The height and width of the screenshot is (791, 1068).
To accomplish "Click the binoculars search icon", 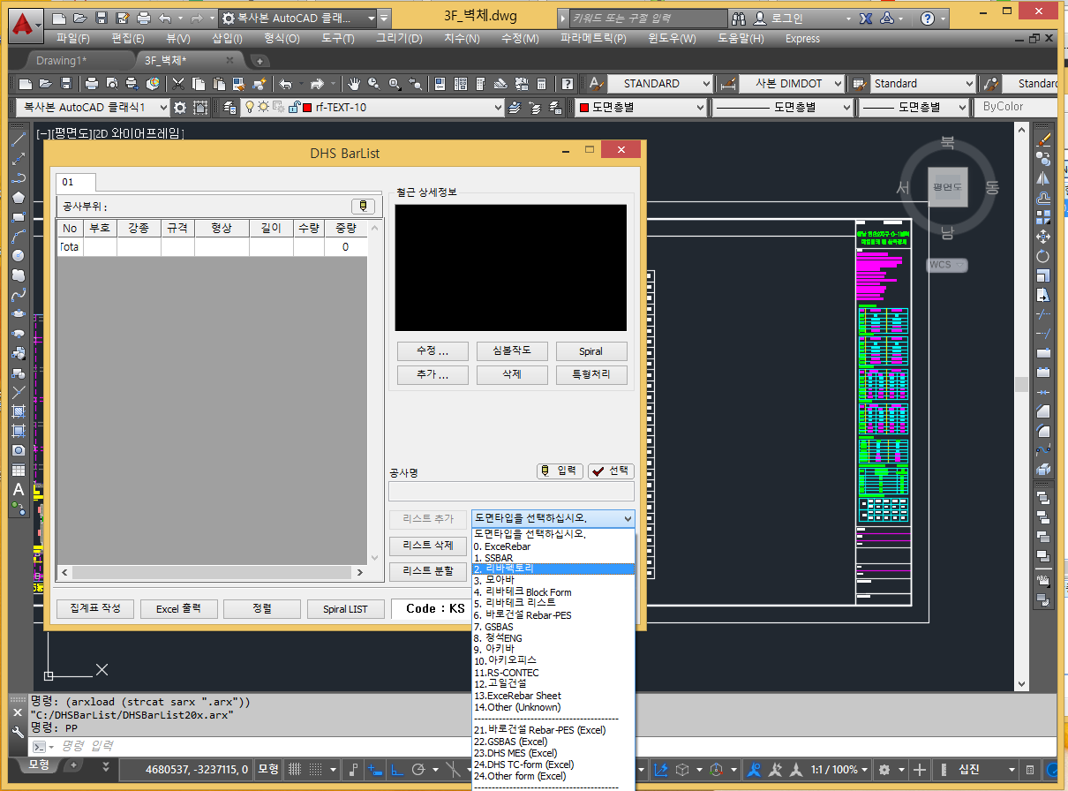I will (740, 19).
